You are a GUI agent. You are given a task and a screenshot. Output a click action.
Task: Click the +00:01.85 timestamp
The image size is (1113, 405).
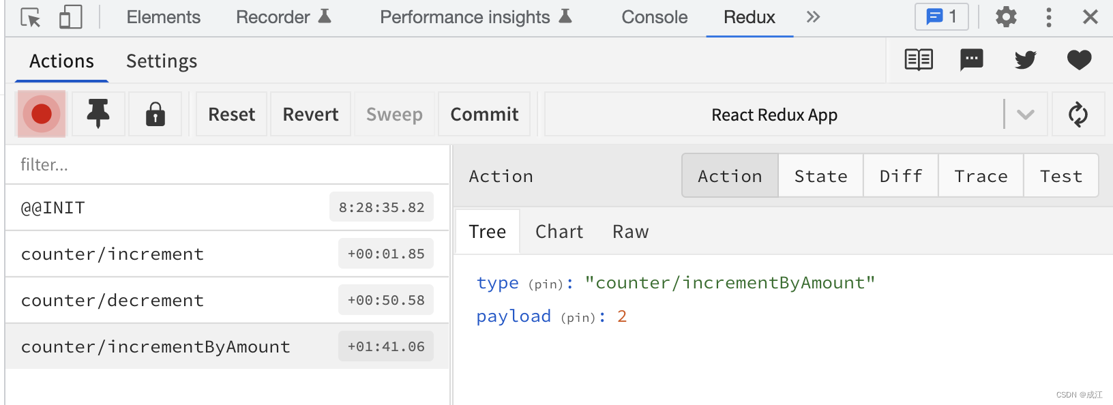coord(386,254)
